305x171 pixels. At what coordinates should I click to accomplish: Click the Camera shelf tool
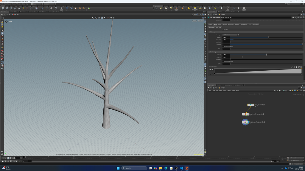(x=156, y=9)
